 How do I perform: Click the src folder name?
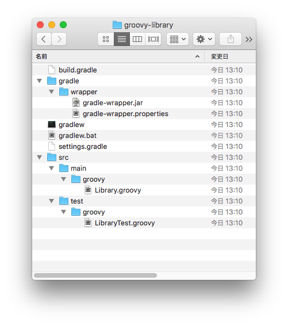point(63,158)
